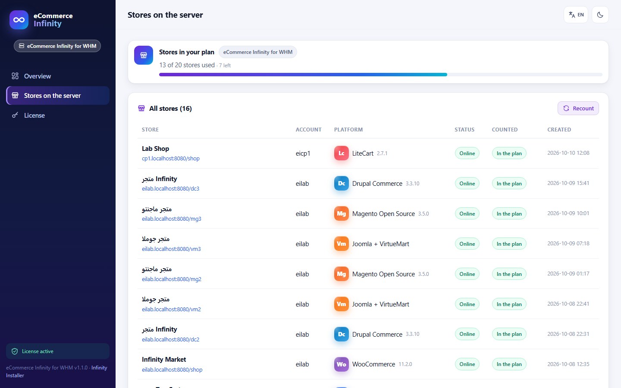Image resolution: width=621 pixels, height=388 pixels.
Task: Click the stores usage progress bar
Action: (x=381, y=75)
